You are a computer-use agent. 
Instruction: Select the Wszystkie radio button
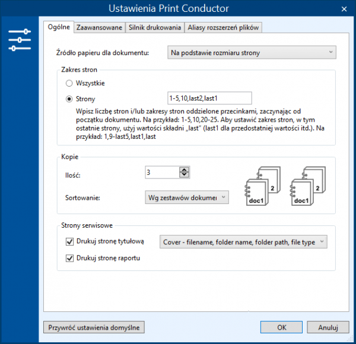[70, 84]
